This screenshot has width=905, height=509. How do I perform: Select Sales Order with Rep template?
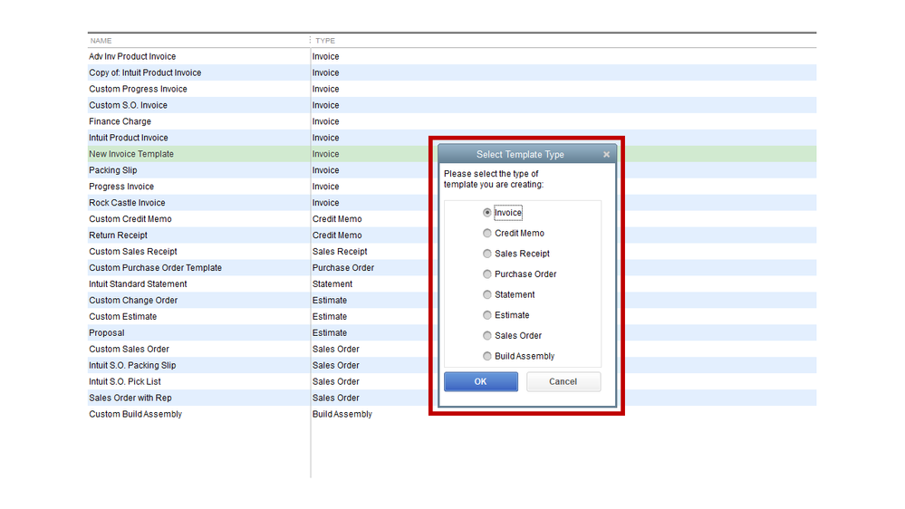click(130, 398)
